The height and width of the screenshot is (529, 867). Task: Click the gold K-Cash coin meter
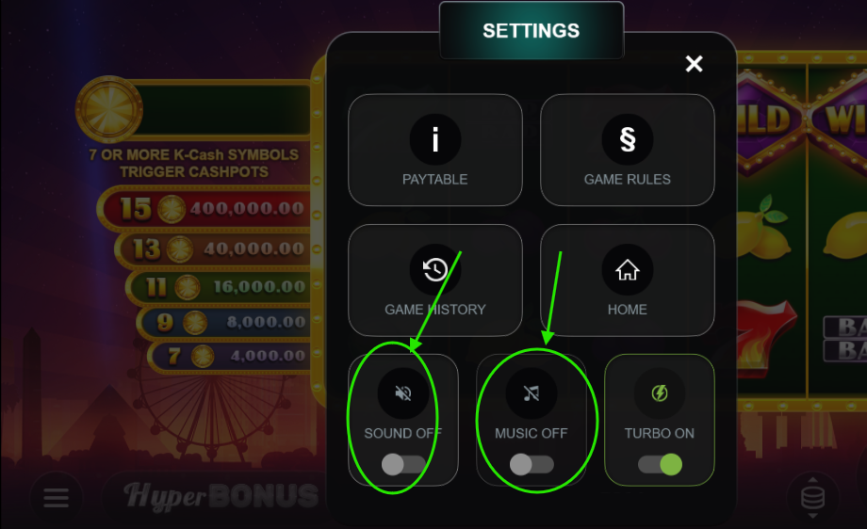(109, 109)
